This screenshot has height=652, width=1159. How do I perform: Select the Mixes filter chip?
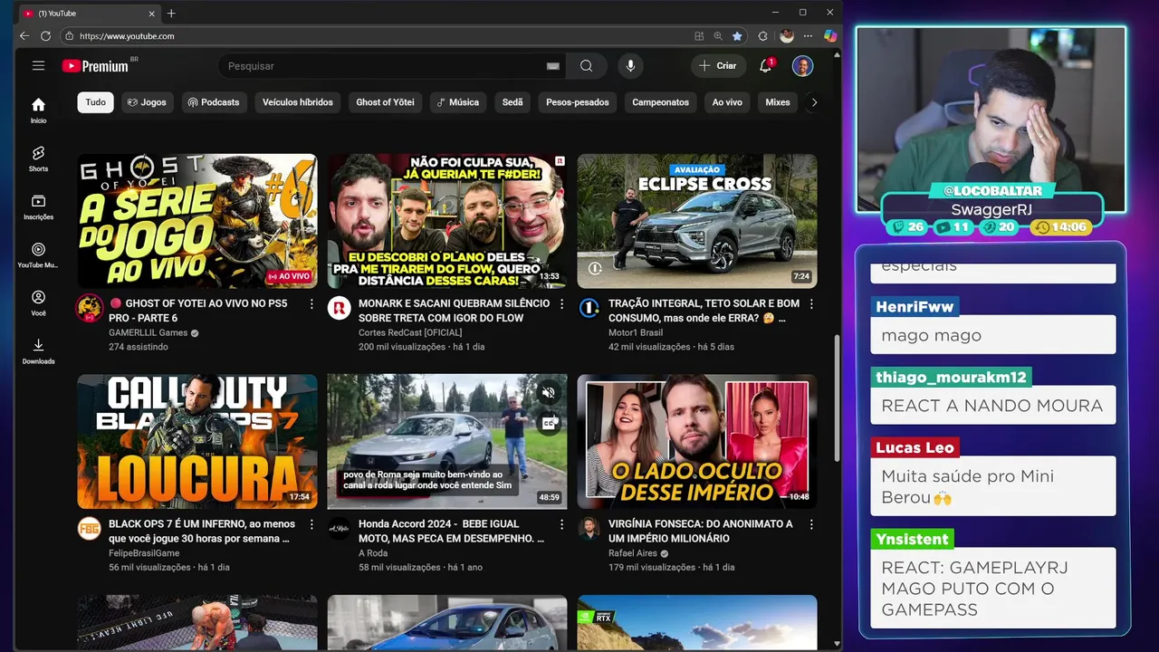[778, 102]
